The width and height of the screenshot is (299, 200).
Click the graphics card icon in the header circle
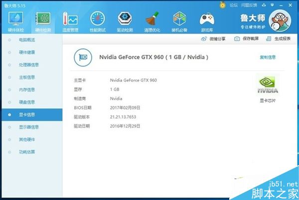tap(83, 57)
